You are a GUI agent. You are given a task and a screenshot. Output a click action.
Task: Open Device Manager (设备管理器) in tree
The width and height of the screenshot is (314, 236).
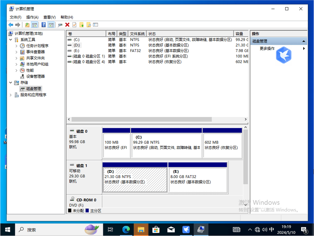pos(35,76)
